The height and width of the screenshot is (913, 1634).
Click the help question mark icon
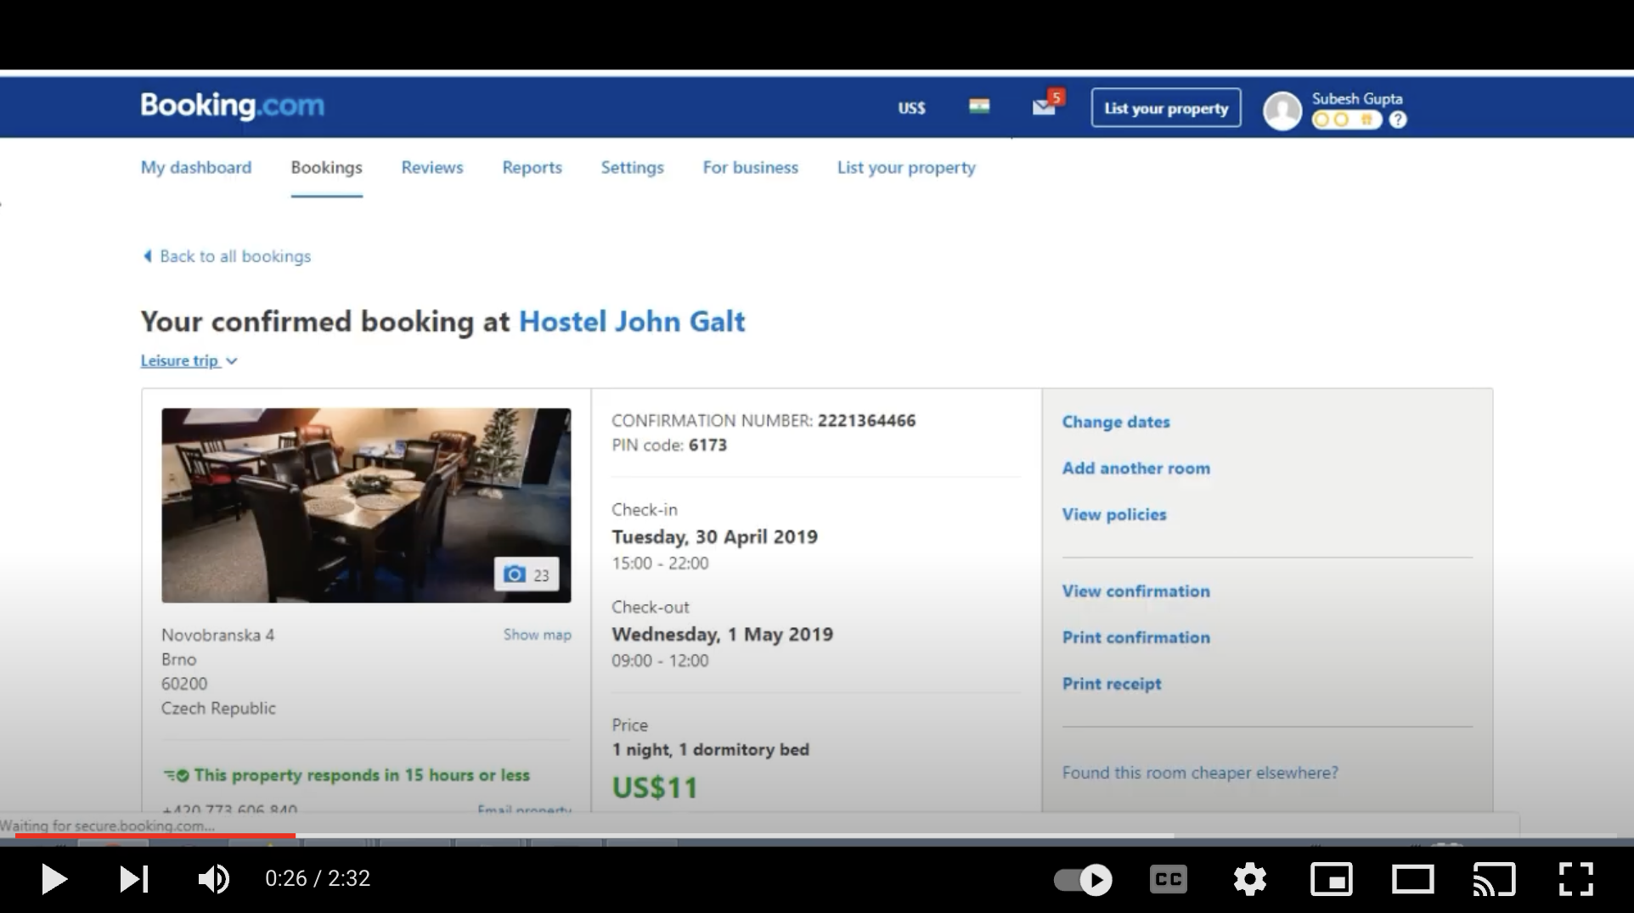[1398, 120]
